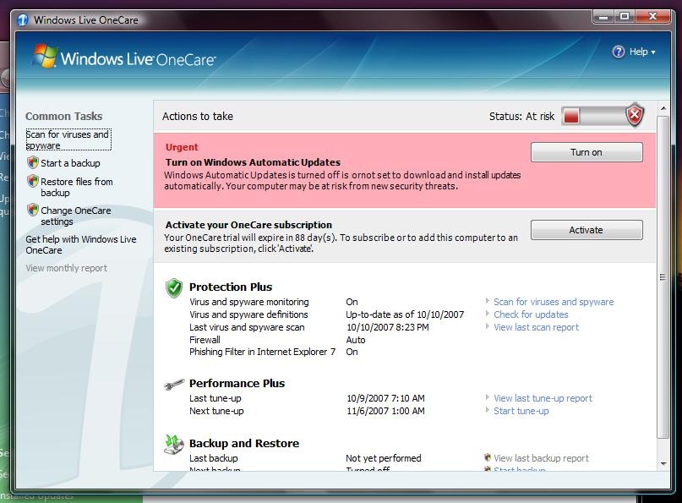Click the 'Common Tasks' heading
Viewport: 682px width, 503px height.
point(64,116)
